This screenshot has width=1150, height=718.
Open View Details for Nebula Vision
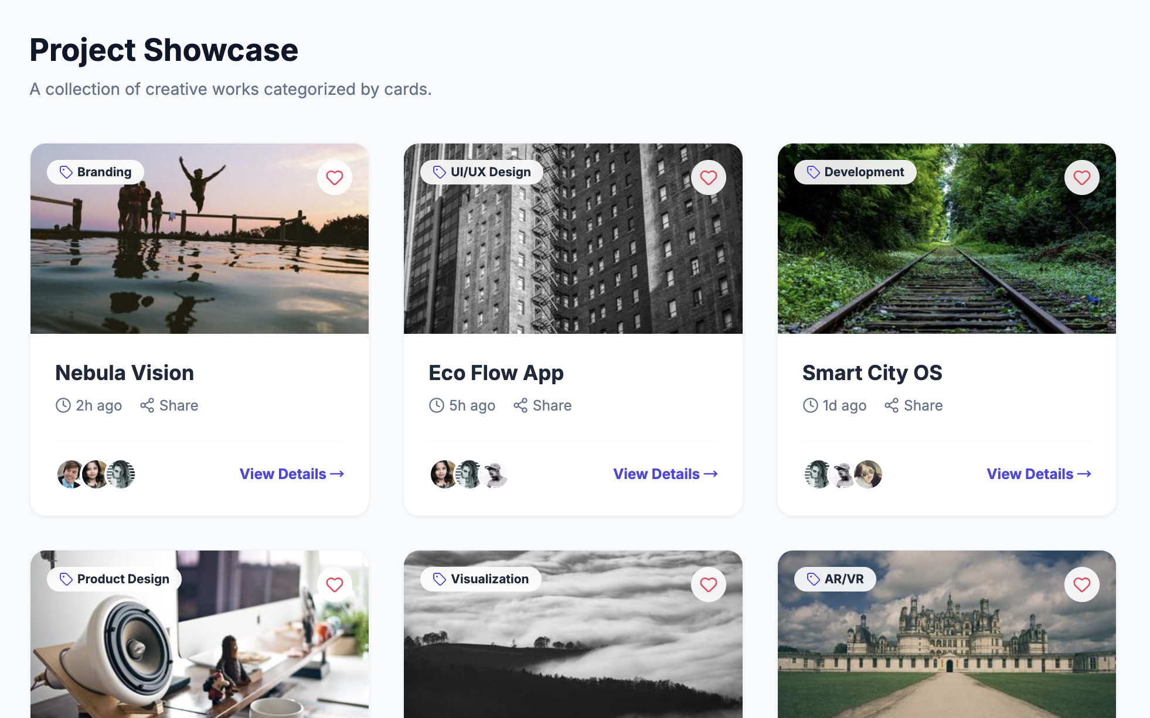[292, 474]
